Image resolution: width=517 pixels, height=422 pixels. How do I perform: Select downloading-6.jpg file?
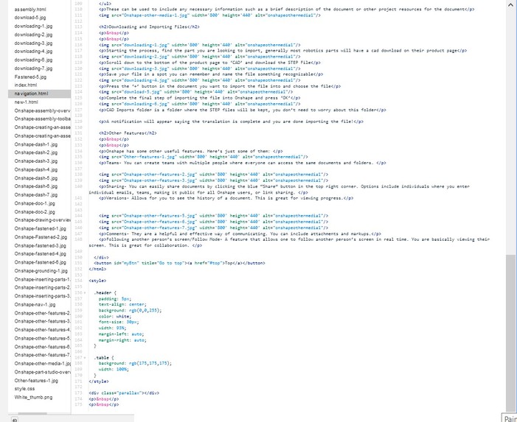(33, 60)
